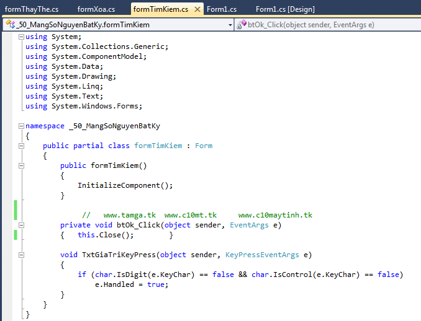Viewport: 421px width, 321px height.
Task: Click on www.c10mt.tk in comment
Action: [x=191, y=215]
